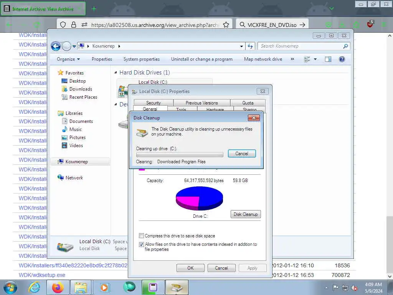Select the General tab

coord(150,109)
